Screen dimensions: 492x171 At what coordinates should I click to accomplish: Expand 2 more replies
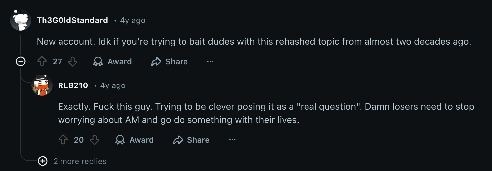(x=43, y=161)
